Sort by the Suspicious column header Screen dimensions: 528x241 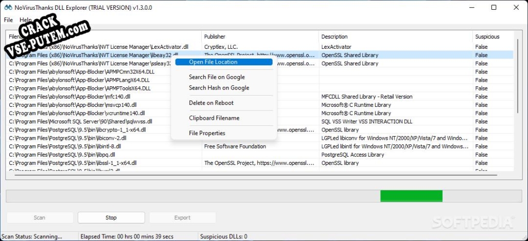click(x=492, y=37)
